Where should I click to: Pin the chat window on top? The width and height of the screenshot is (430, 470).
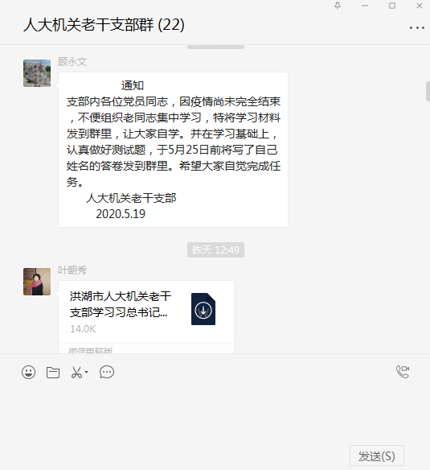tap(338, 6)
